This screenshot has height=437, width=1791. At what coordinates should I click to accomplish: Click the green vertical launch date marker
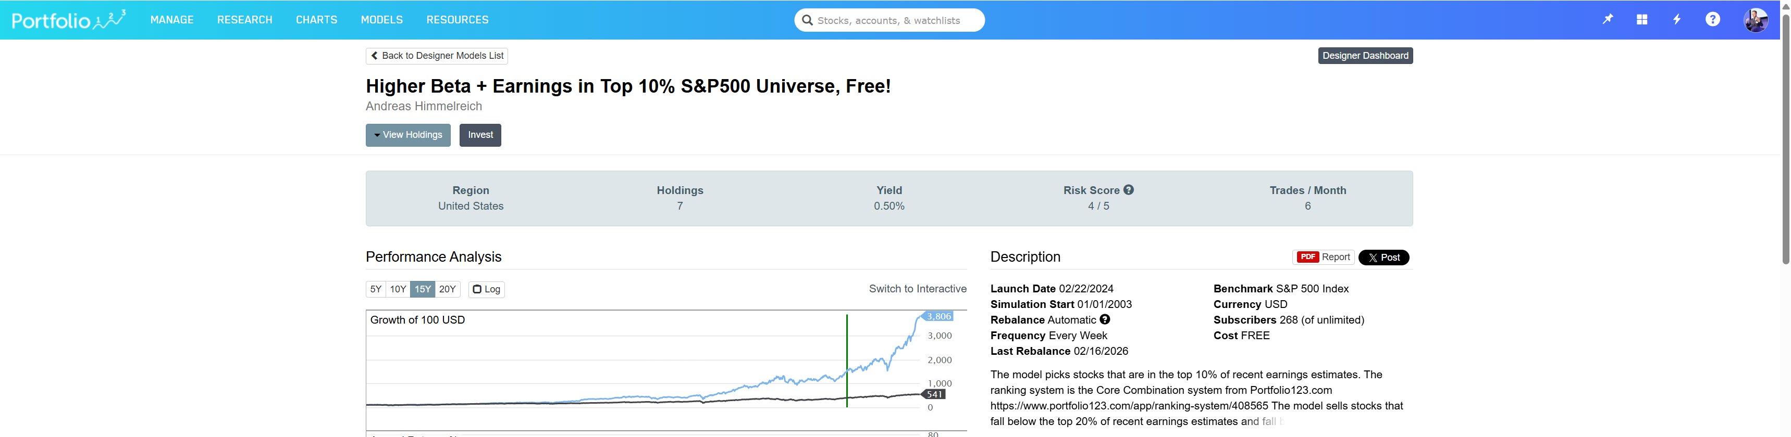tap(846, 361)
